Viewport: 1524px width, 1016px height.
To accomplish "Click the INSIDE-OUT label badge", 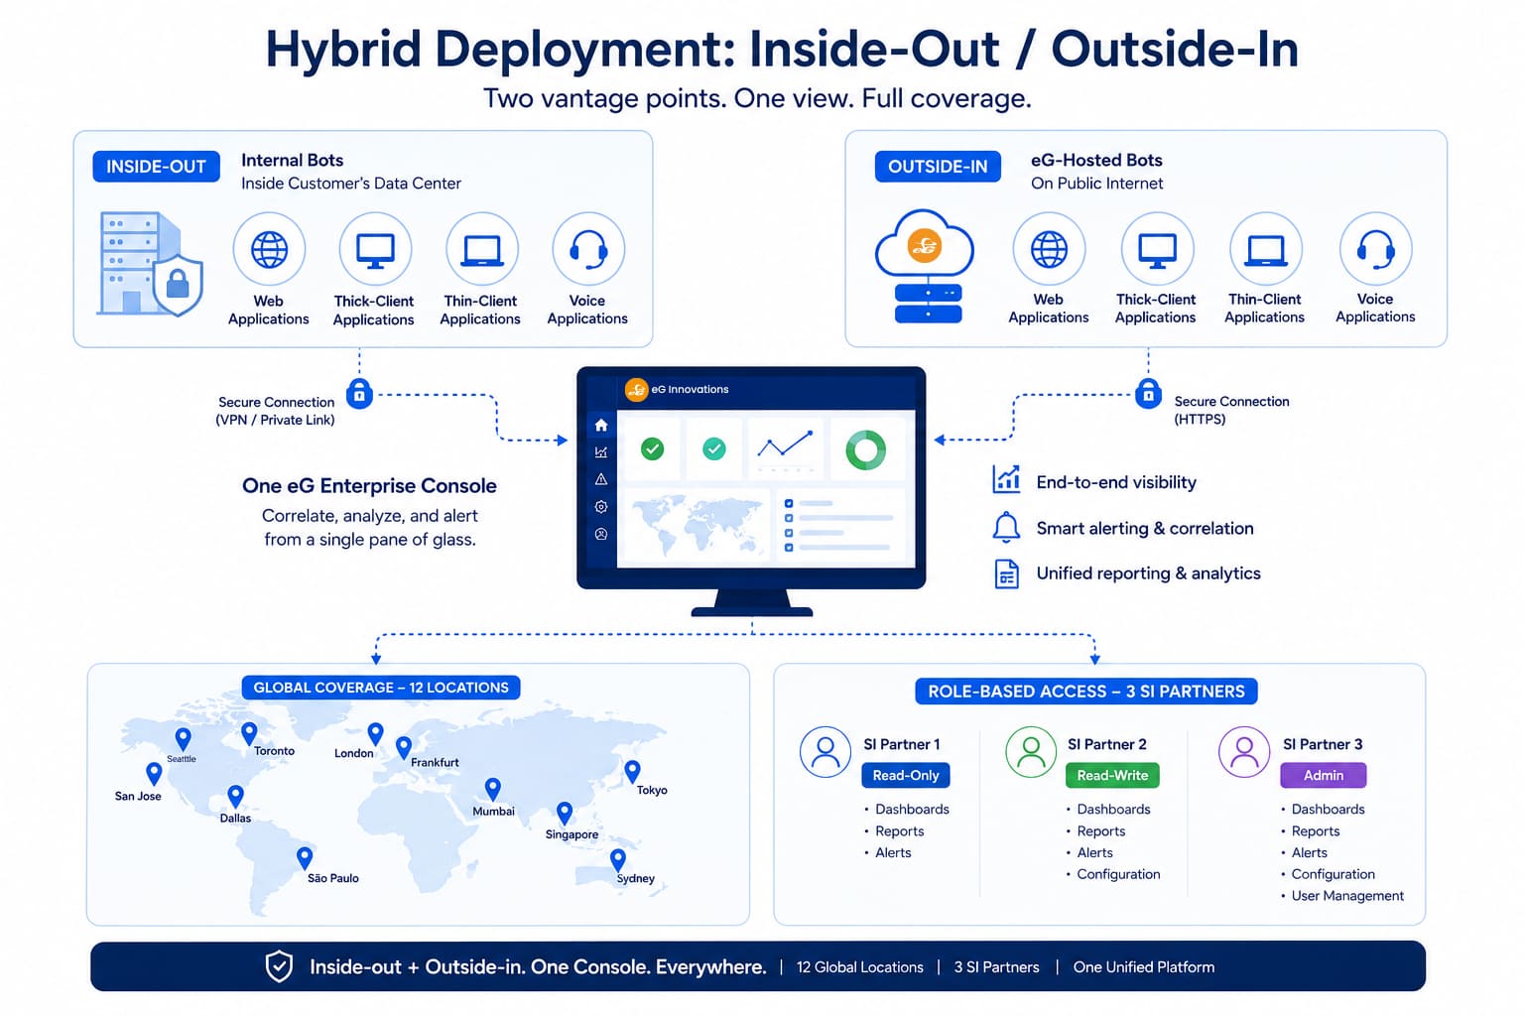I will click(x=156, y=167).
